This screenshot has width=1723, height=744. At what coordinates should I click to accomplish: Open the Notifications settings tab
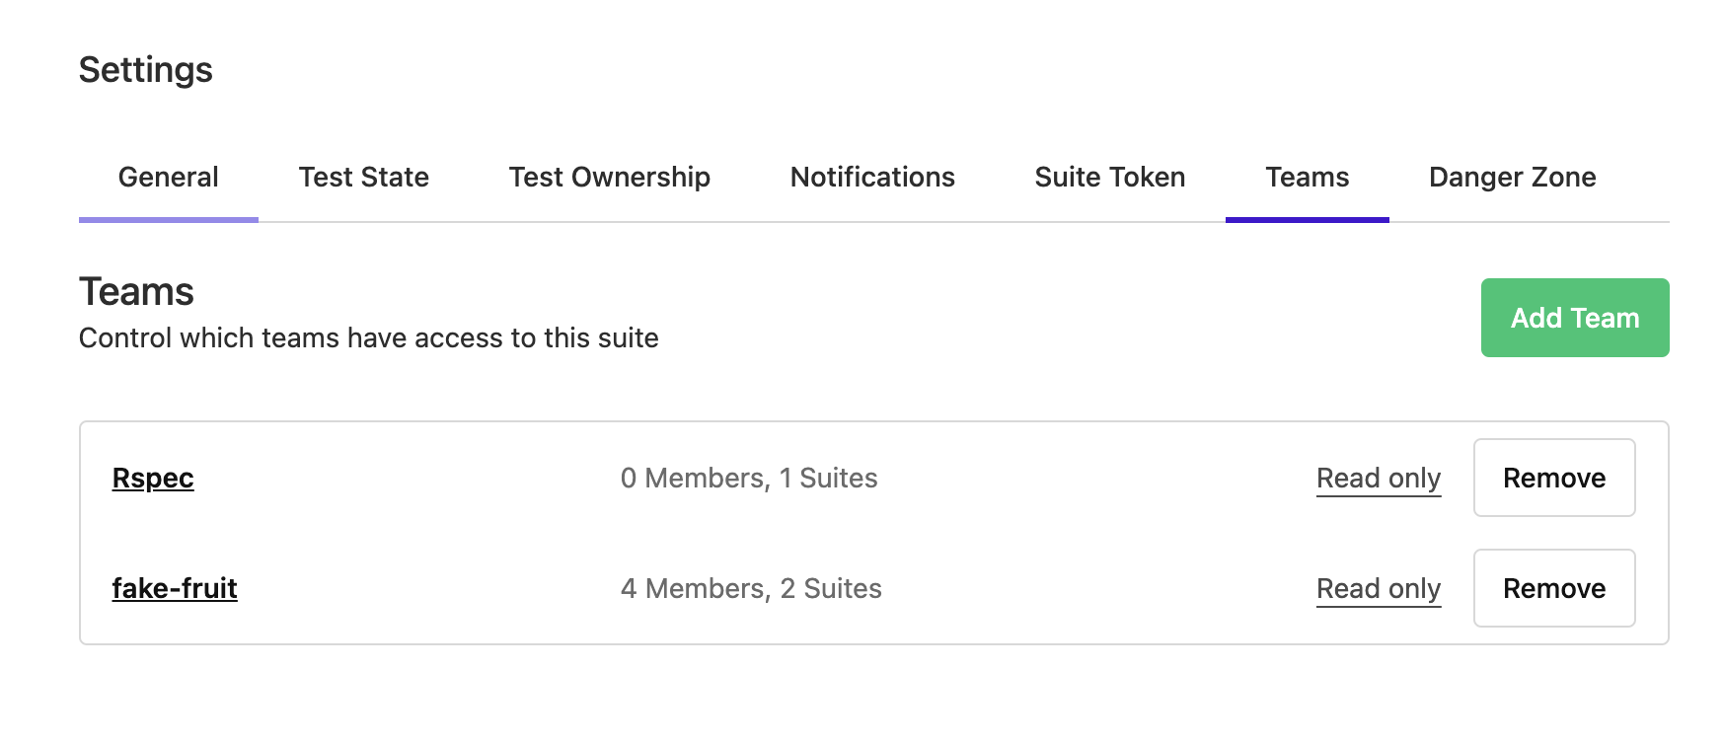click(871, 177)
